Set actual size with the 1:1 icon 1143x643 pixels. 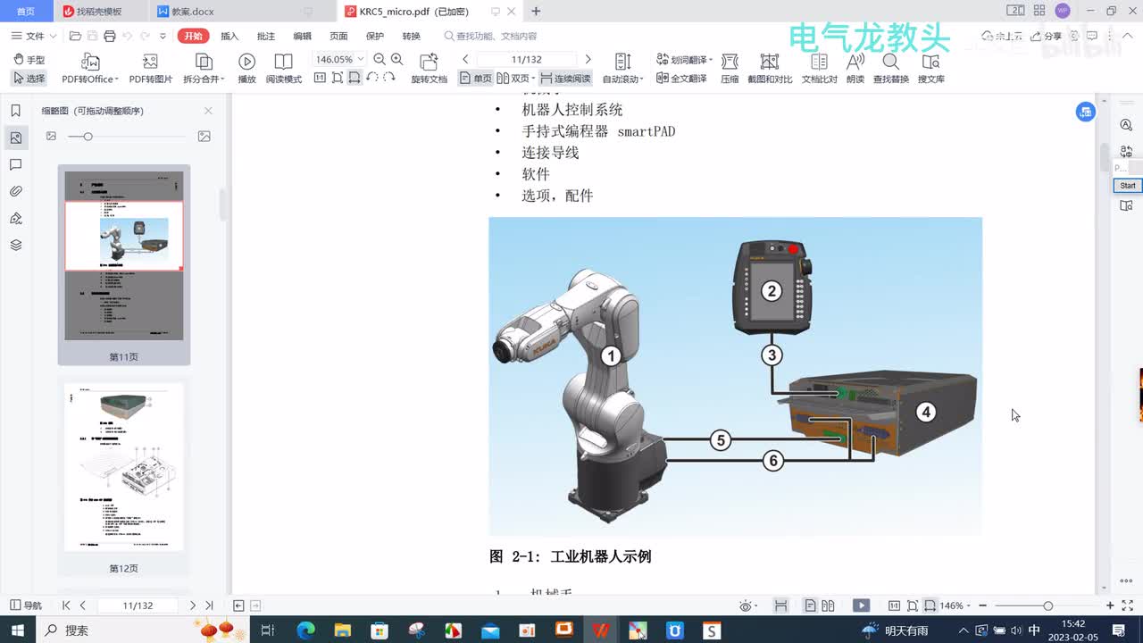pos(320,79)
